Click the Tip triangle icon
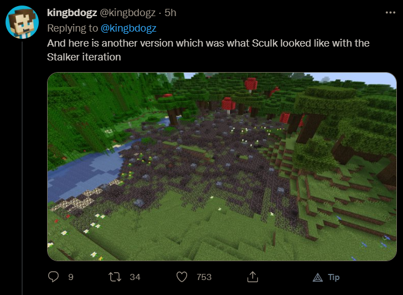This screenshot has width=403, height=295. (x=318, y=277)
